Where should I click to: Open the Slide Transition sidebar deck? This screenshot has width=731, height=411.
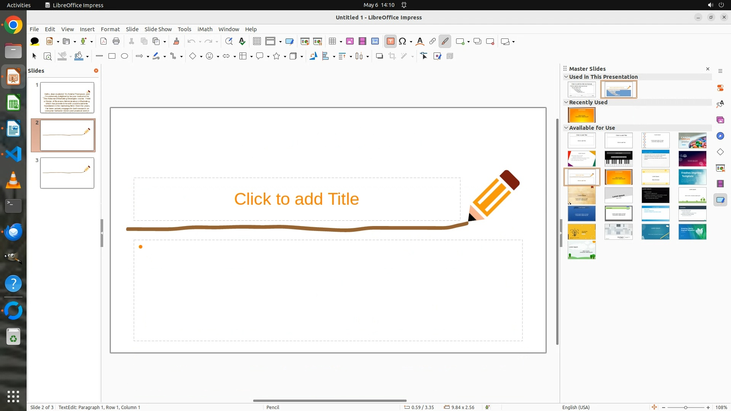coord(720,168)
